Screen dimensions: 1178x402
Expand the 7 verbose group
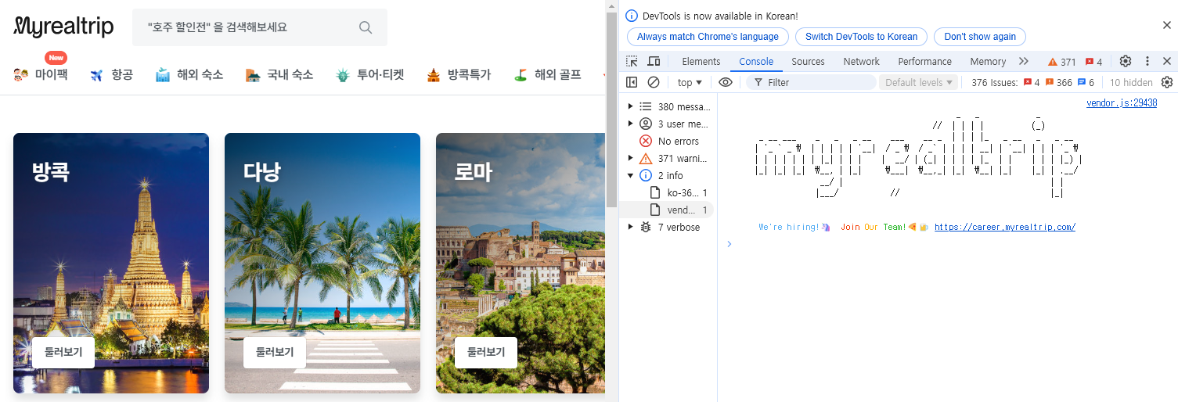pyautogui.click(x=631, y=227)
